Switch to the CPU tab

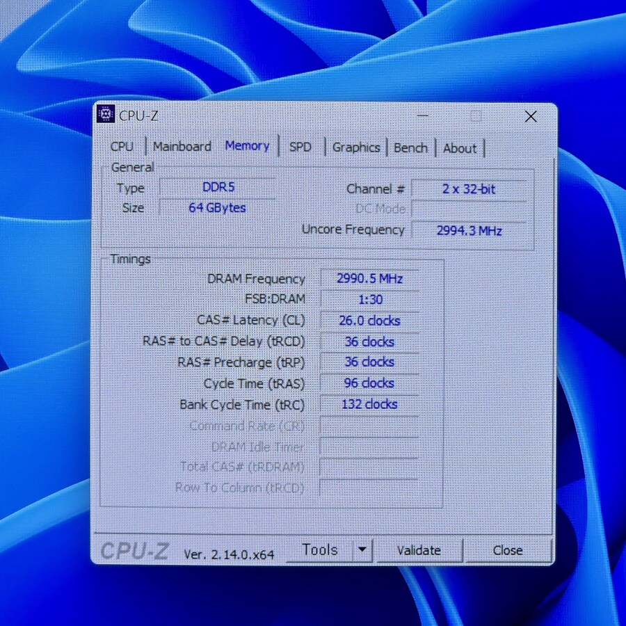click(122, 147)
